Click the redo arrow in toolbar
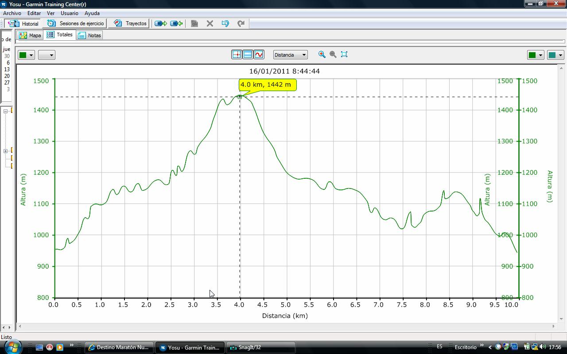The width and height of the screenshot is (567, 354). pos(241,23)
